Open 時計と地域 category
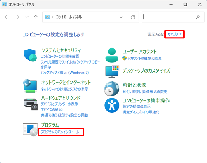This screenshot has width=207, height=163. click(134, 85)
